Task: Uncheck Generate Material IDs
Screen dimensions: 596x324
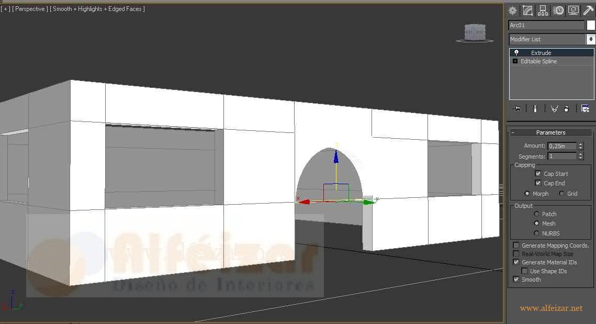Action: [x=516, y=262]
